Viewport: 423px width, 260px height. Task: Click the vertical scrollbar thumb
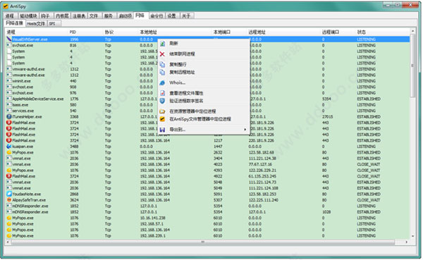tap(412, 66)
